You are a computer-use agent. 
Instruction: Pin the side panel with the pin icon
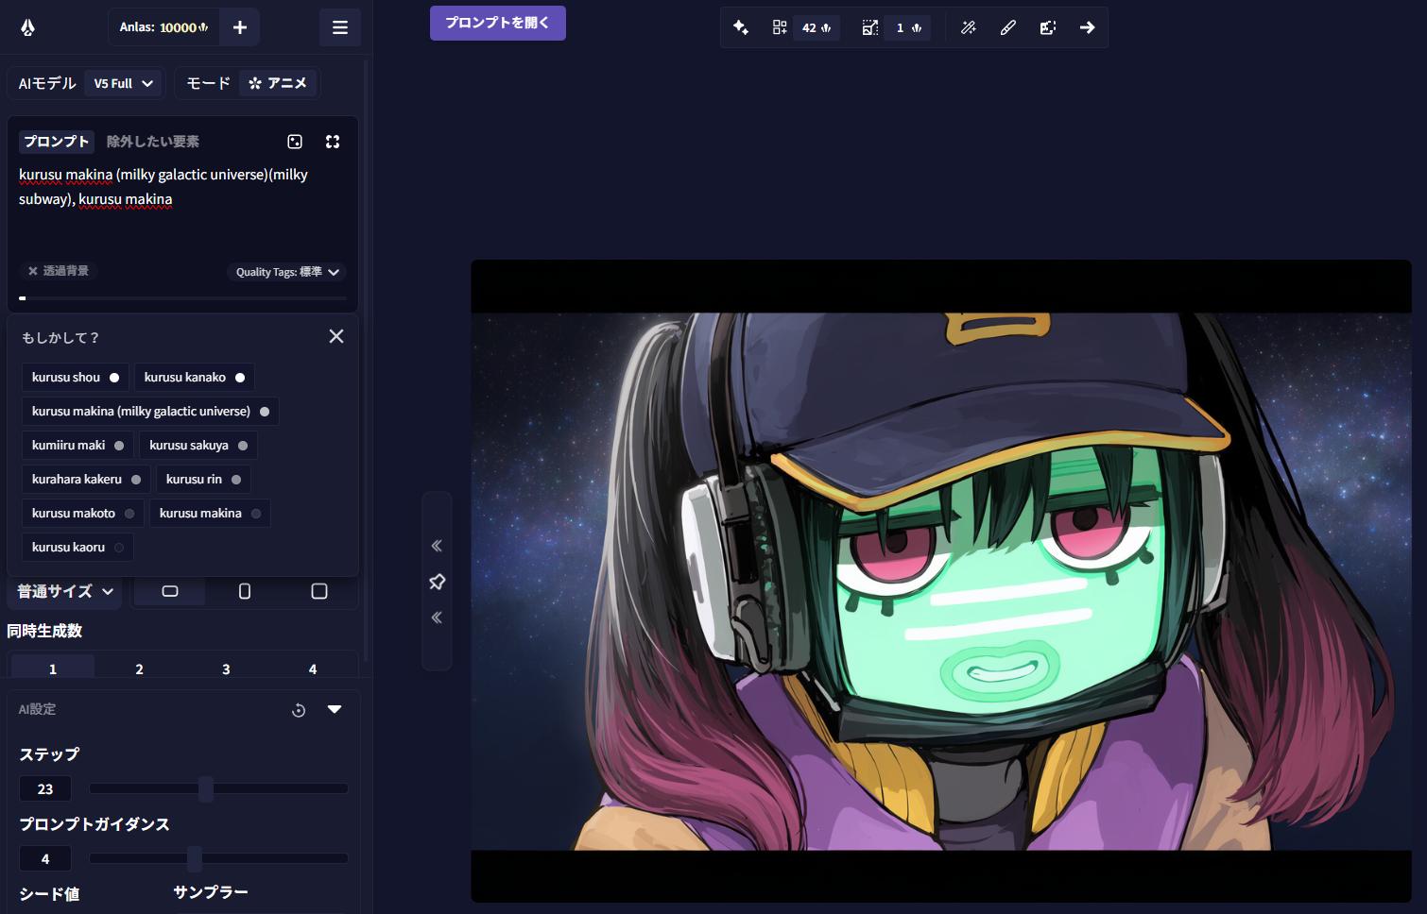(437, 582)
